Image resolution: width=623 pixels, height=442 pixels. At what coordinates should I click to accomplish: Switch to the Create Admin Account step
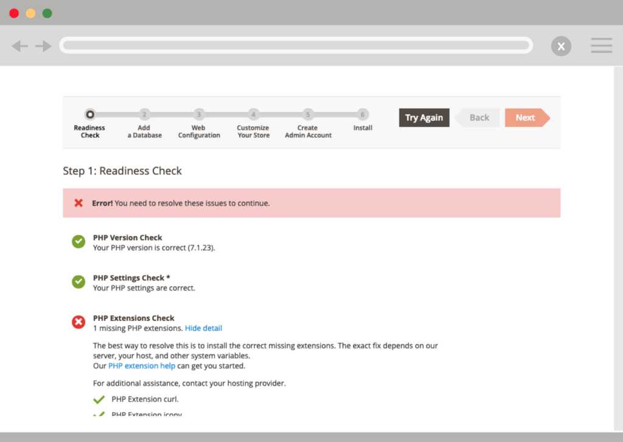click(308, 114)
